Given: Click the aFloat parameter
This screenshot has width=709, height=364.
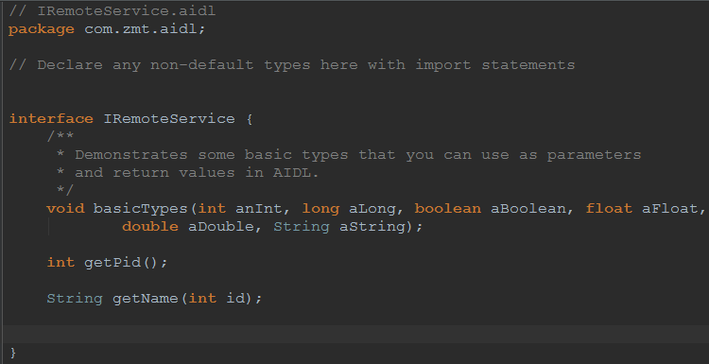Looking at the screenshot, I should click(x=670, y=208).
